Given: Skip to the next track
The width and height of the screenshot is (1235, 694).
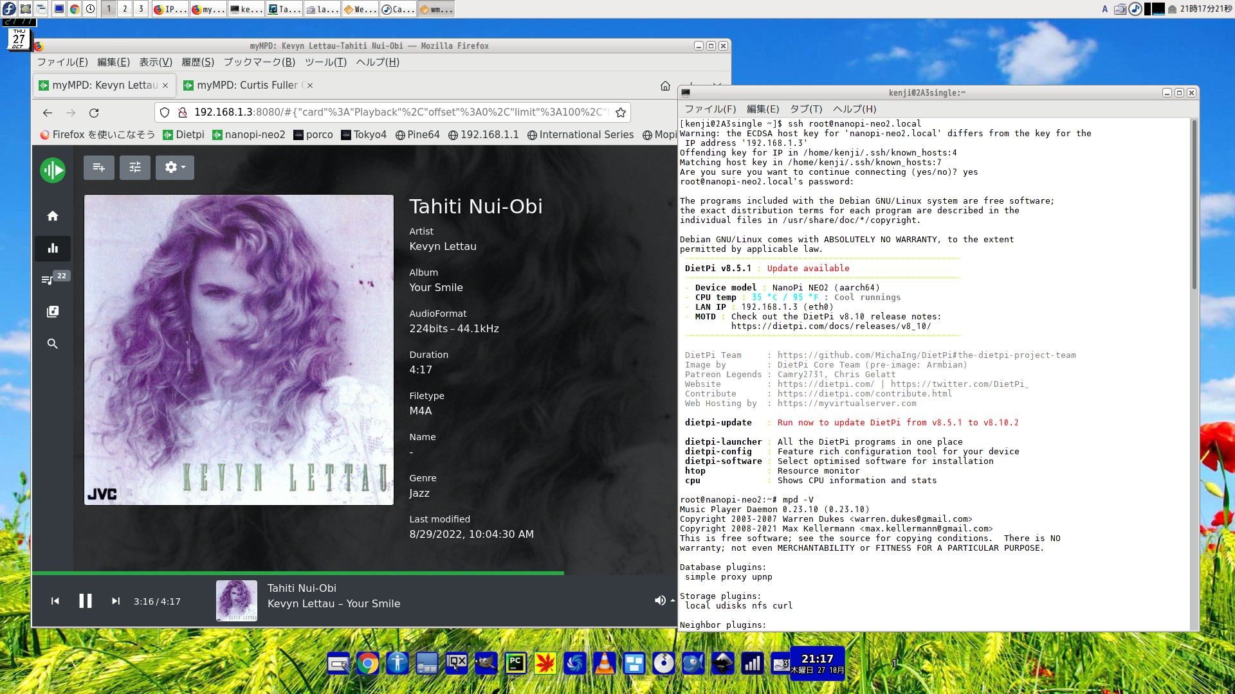Looking at the screenshot, I should [116, 601].
